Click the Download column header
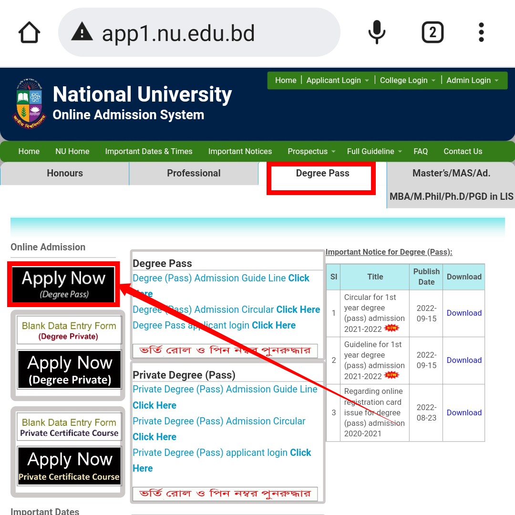 click(x=464, y=277)
